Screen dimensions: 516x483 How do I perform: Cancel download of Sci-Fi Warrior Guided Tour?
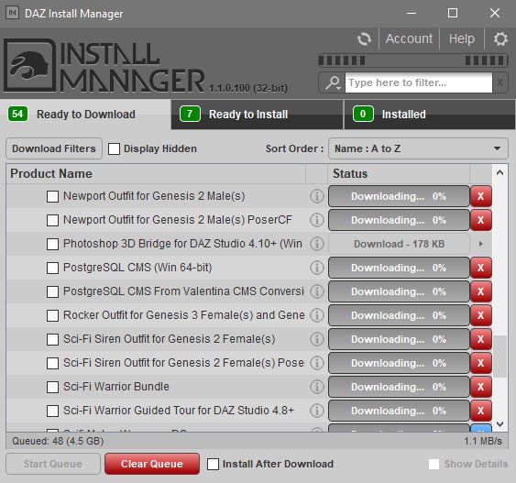coord(481,411)
